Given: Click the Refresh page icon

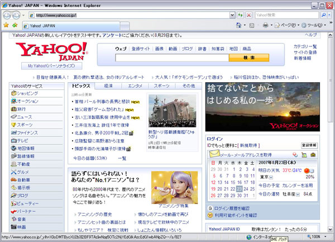Looking at the screenshot, I should click(240, 15).
